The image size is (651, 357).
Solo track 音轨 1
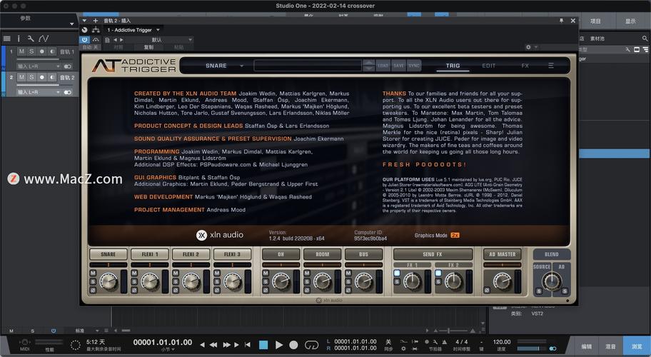coord(31,51)
